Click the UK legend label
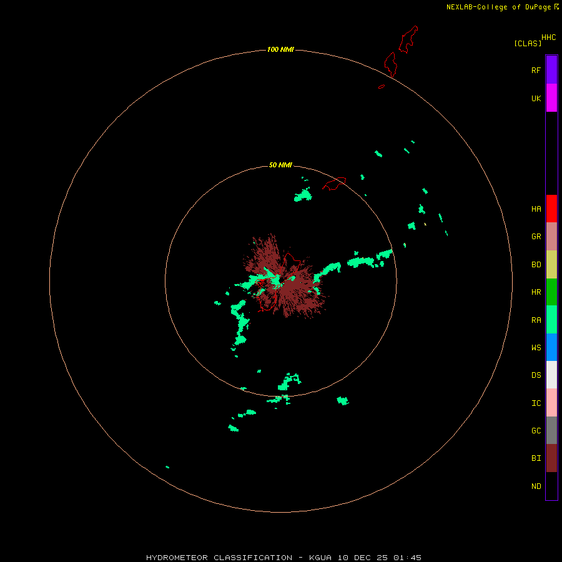The image size is (562, 562). tap(536, 98)
